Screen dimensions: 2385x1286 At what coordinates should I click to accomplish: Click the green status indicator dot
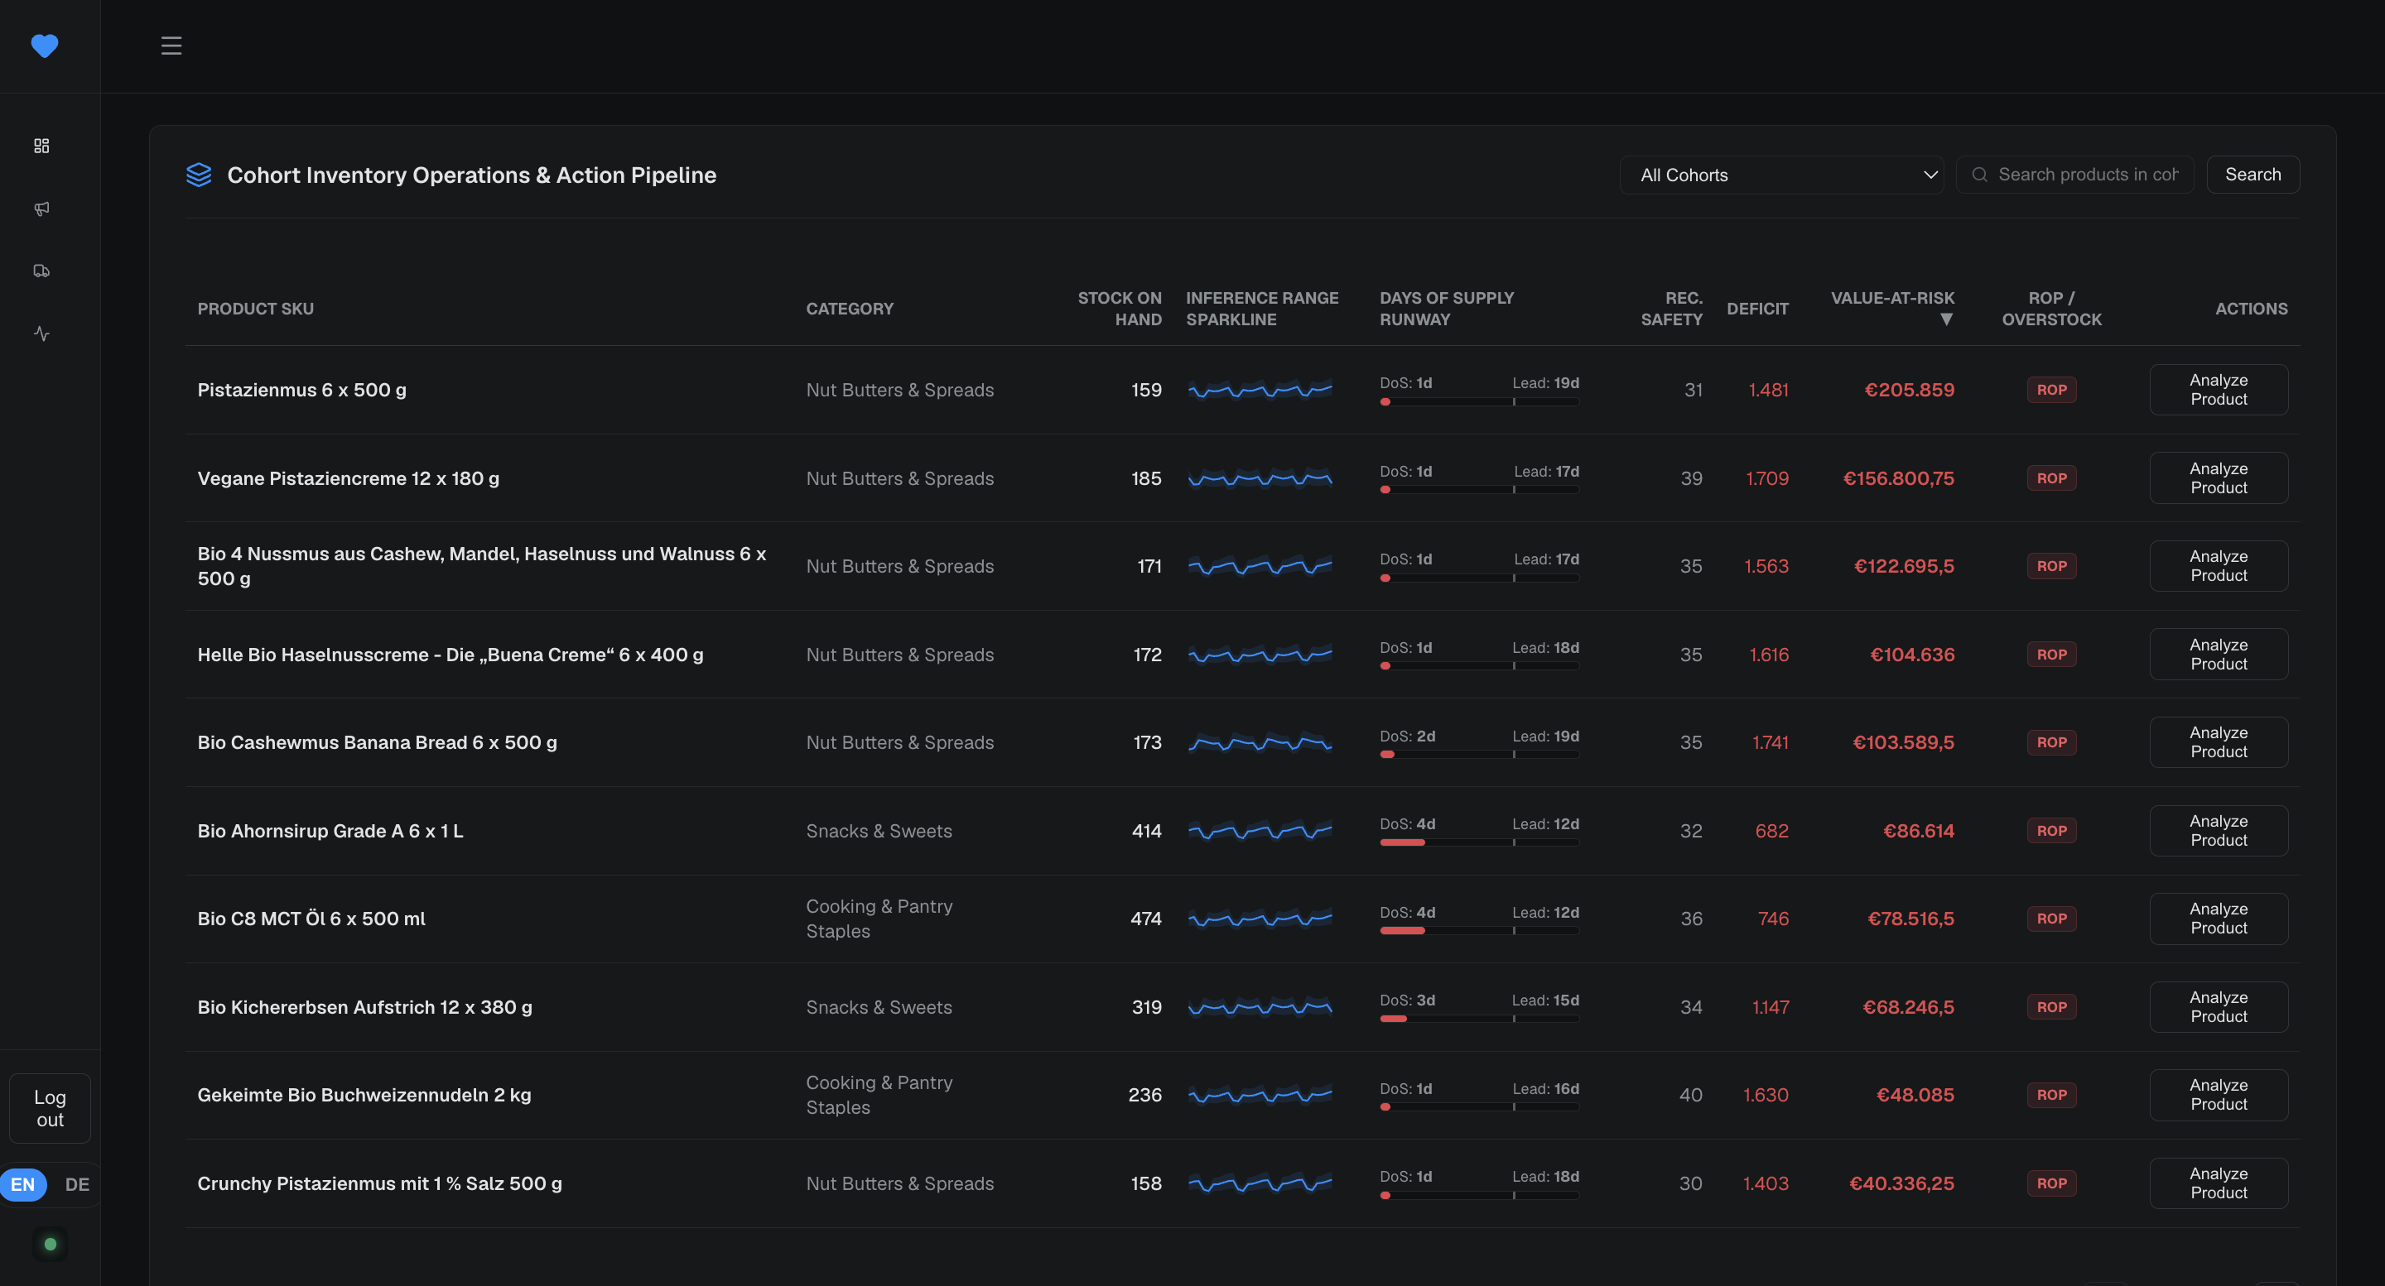[50, 1245]
